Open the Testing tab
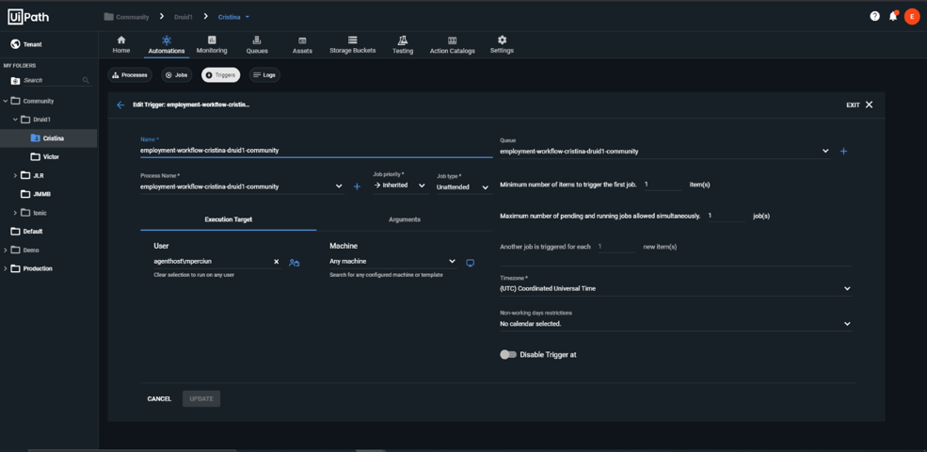 click(403, 45)
